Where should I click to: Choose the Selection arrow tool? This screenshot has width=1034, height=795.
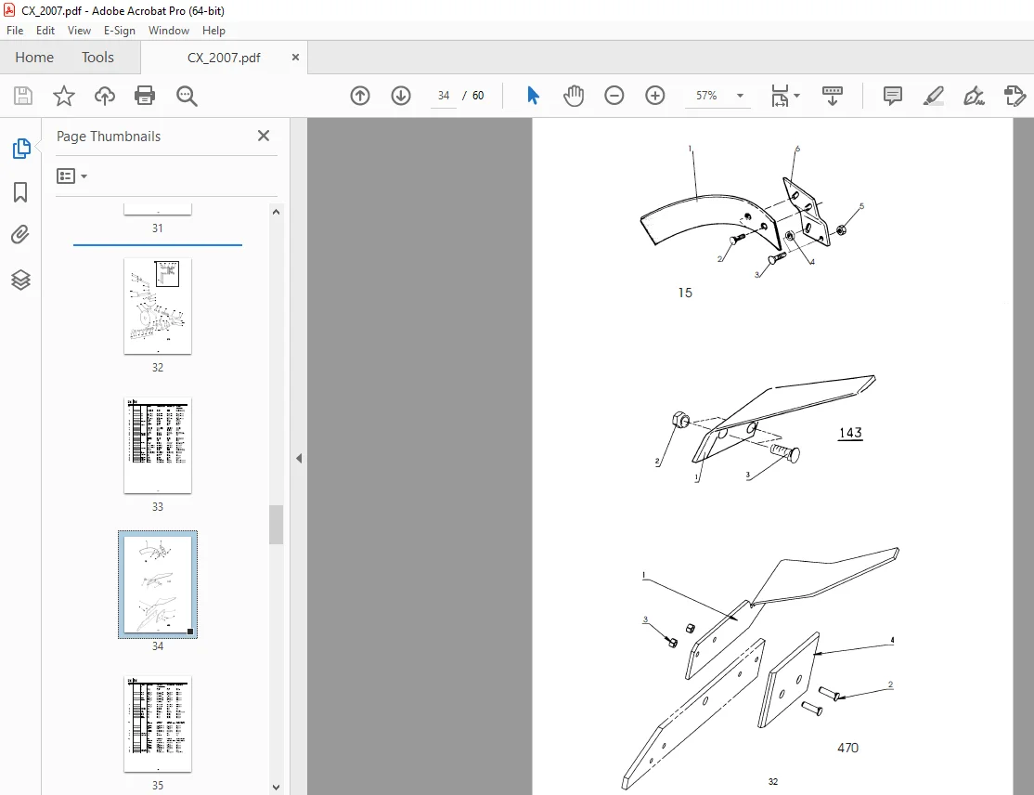pos(533,96)
